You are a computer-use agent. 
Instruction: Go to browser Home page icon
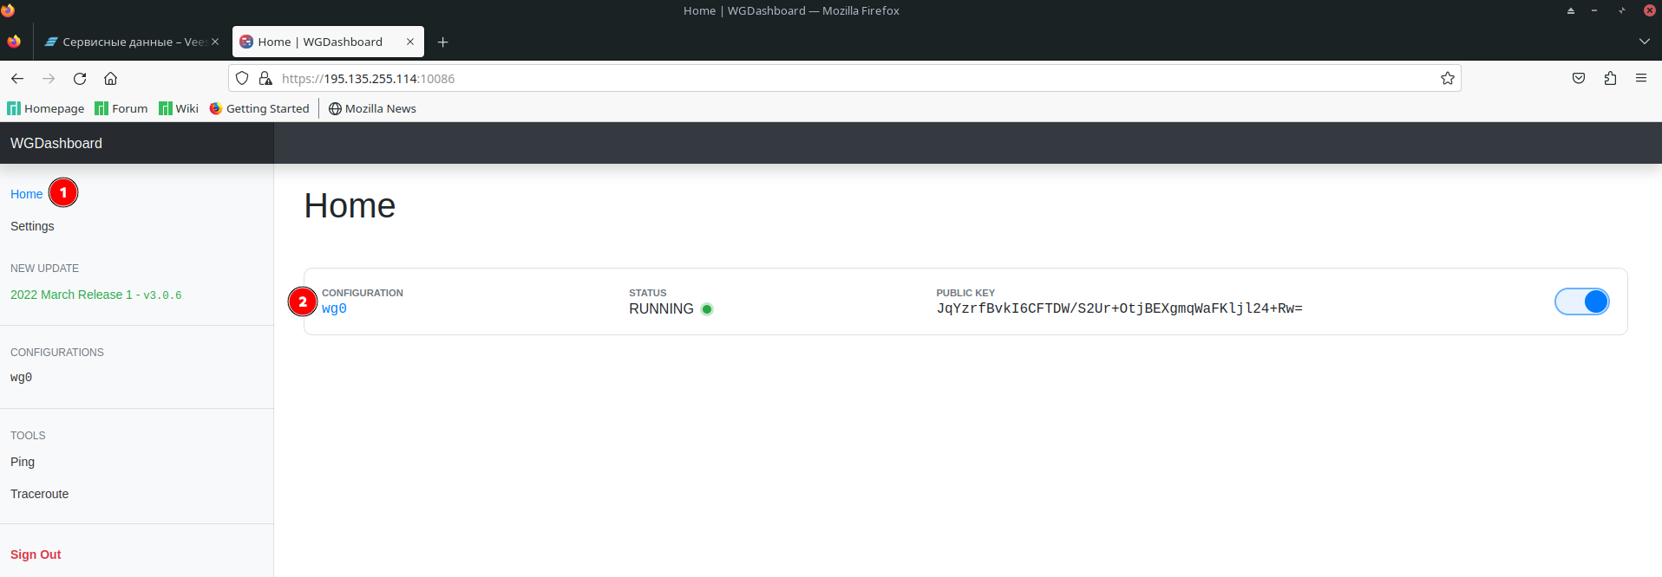click(111, 78)
